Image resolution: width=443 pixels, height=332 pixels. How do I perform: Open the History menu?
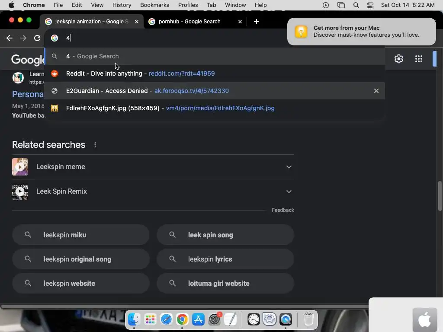click(122, 5)
